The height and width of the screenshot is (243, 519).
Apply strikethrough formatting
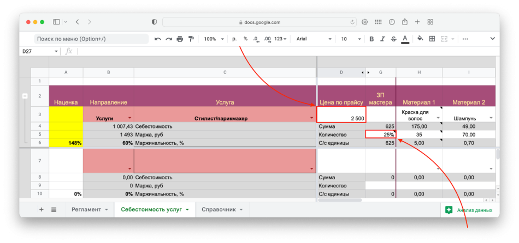(393, 39)
